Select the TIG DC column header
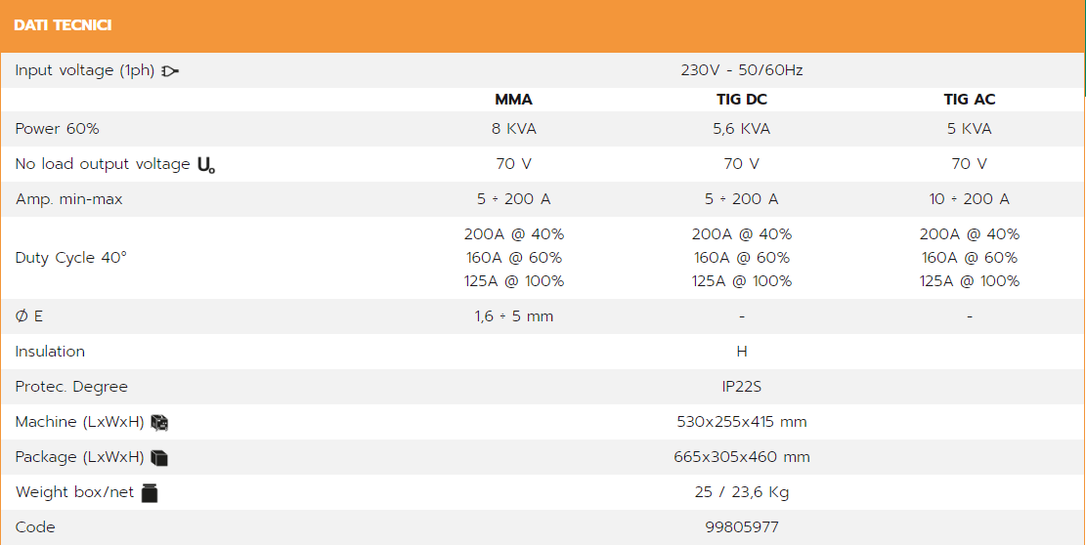Viewport: 1086px width, 545px height. click(742, 100)
